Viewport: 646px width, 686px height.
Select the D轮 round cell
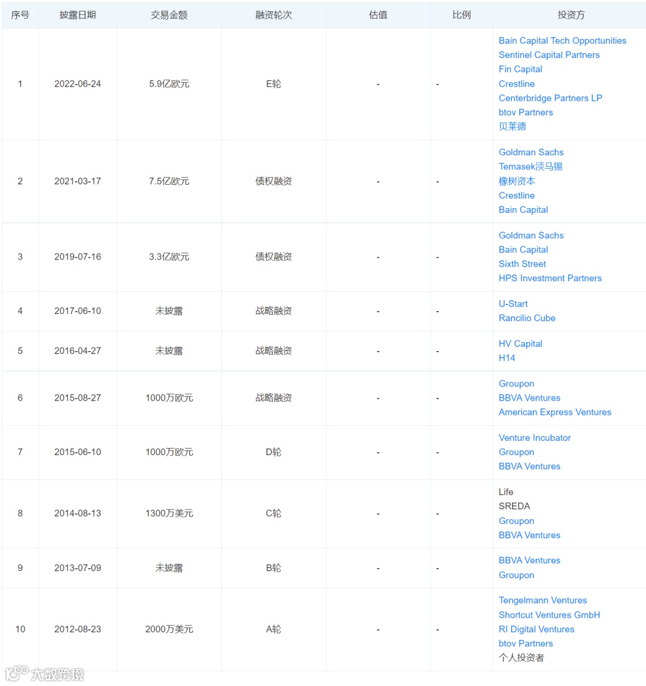[x=273, y=452]
